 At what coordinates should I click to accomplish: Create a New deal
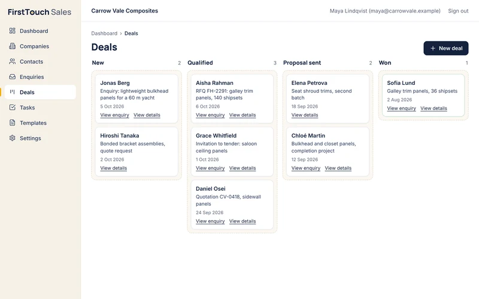coord(445,48)
